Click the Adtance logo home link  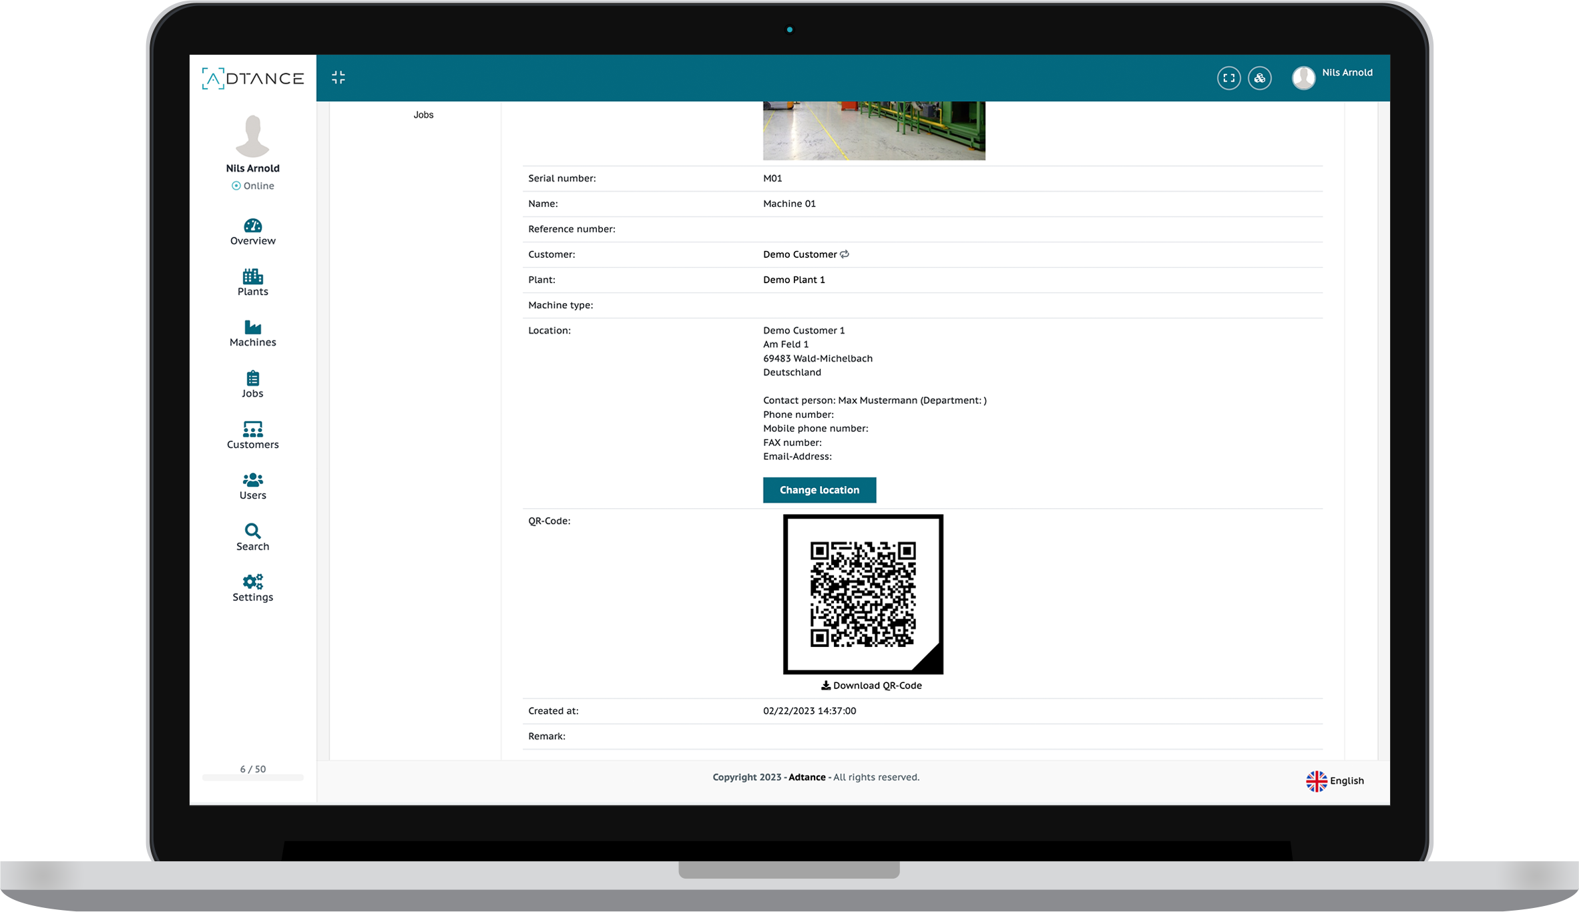point(252,77)
